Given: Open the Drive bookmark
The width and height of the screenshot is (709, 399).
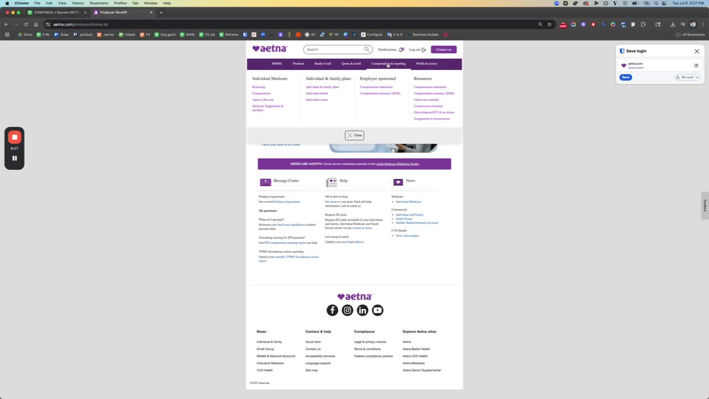Looking at the screenshot, I should pyautogui.click(x=24, y=34).
